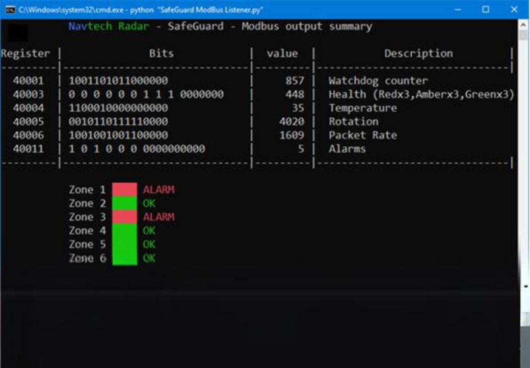Click the Health row bits value
The image size is (530, 368).
tap(146, 94)
